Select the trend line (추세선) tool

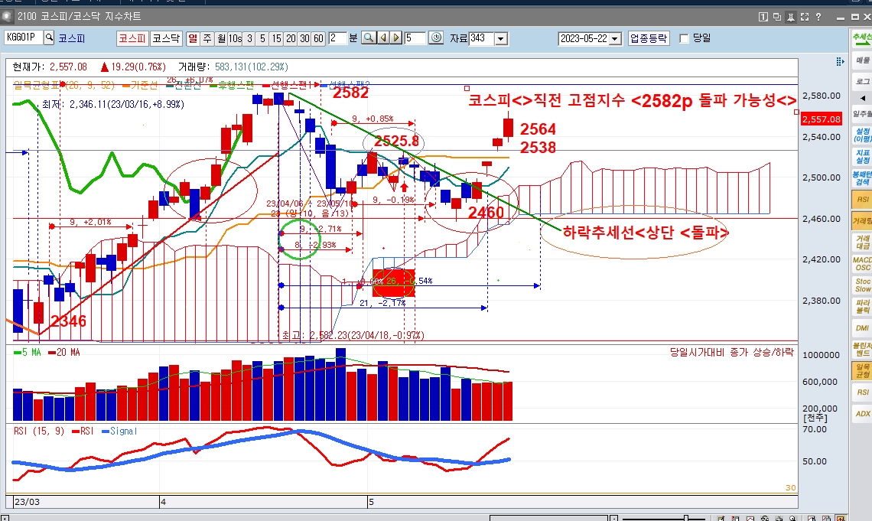(862, 37)
